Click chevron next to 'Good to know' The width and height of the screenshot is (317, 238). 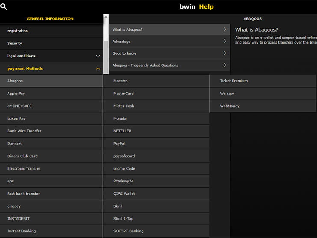coord(225,53)
